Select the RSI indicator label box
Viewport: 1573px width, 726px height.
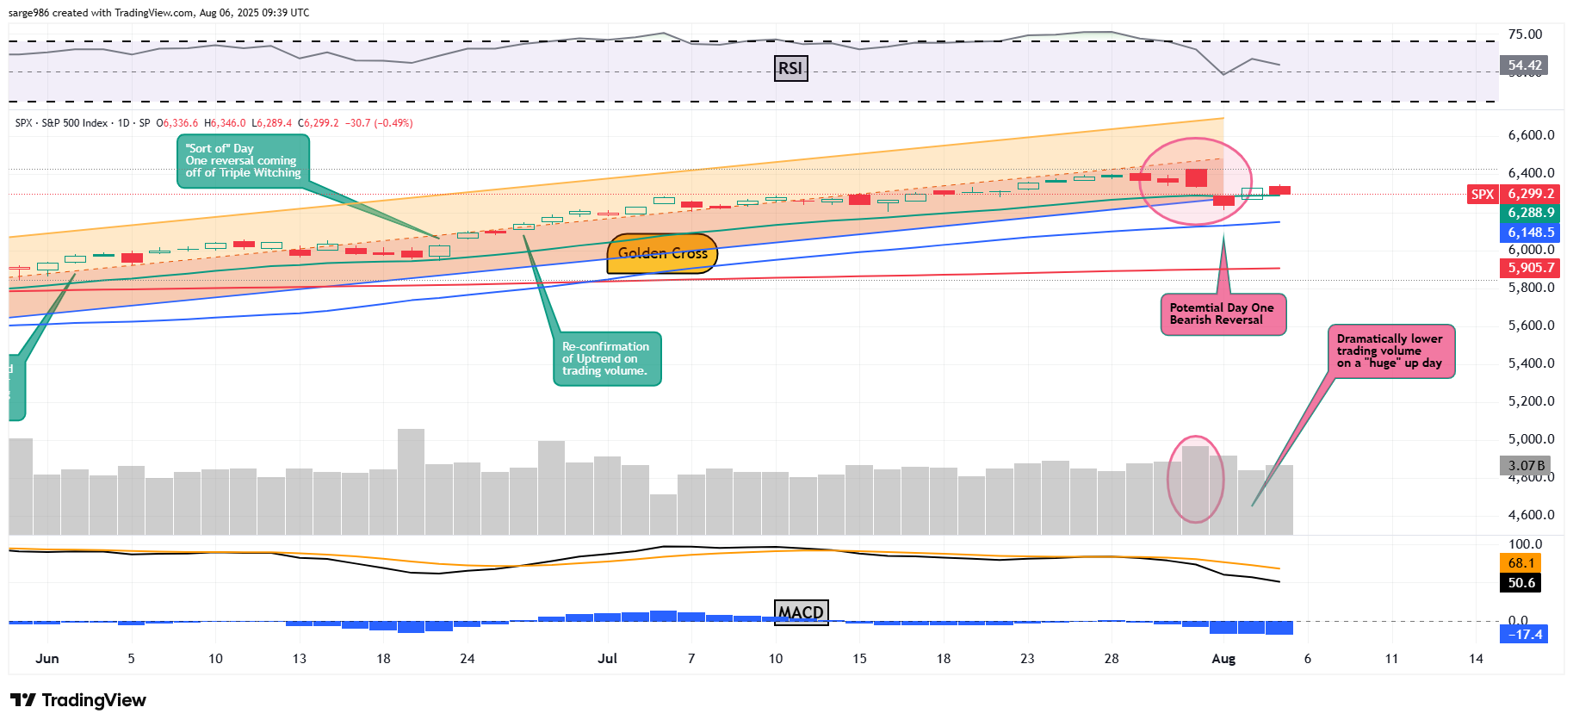point(790,68)
